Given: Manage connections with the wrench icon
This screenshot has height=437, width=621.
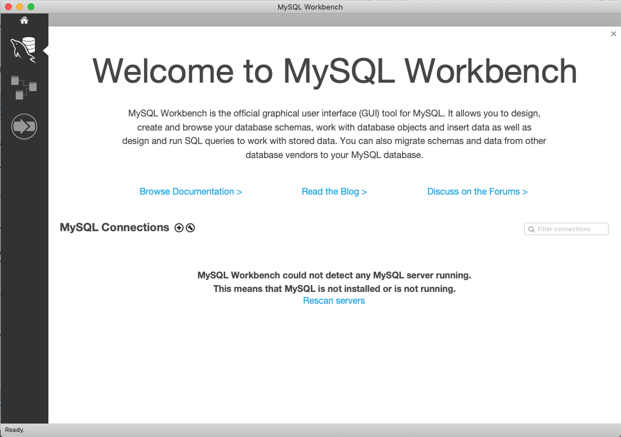Looking at the screenshot, I should click(x=190, y=228).
